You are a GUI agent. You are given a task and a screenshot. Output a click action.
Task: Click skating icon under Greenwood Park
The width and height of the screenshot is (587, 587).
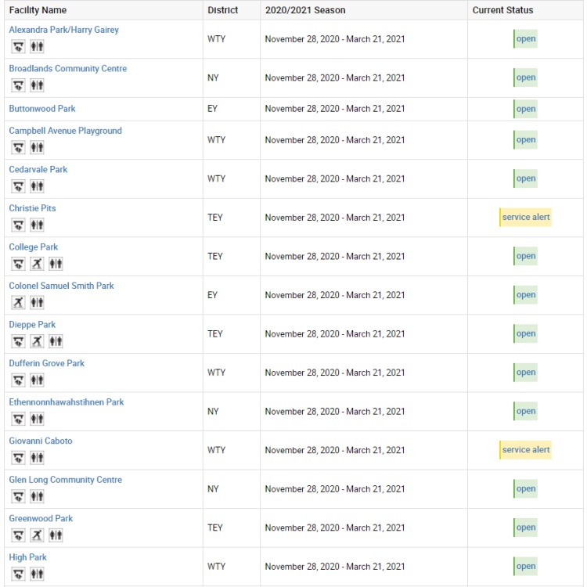coord(37,535)
